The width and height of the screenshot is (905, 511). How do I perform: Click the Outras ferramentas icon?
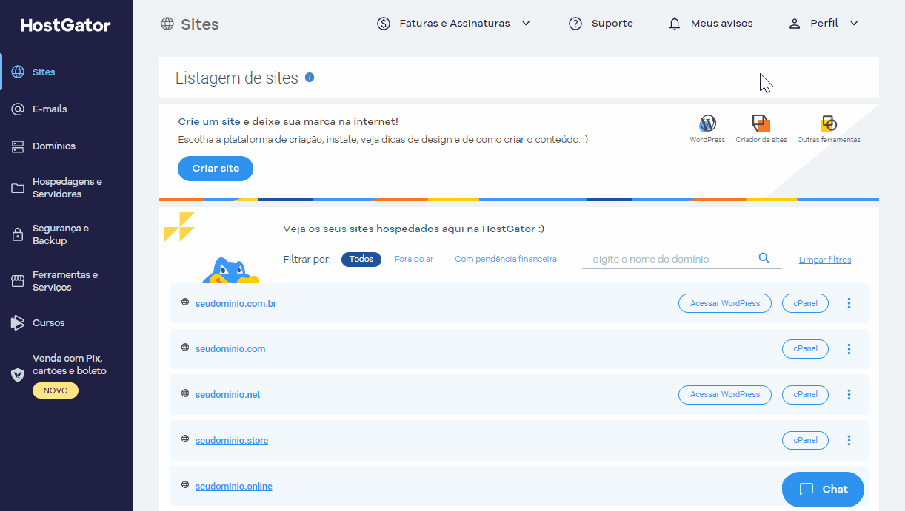tap(829, 123)
